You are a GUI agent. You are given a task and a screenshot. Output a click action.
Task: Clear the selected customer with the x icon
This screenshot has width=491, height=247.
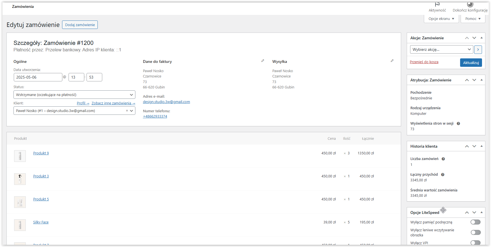coord(127,111)
